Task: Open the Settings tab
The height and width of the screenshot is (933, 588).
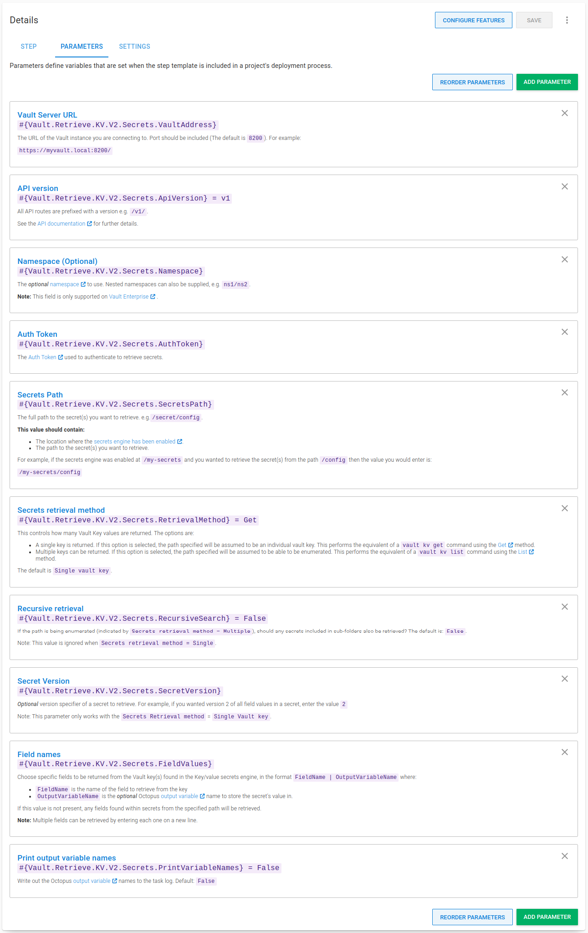Action: coord(134,46)
